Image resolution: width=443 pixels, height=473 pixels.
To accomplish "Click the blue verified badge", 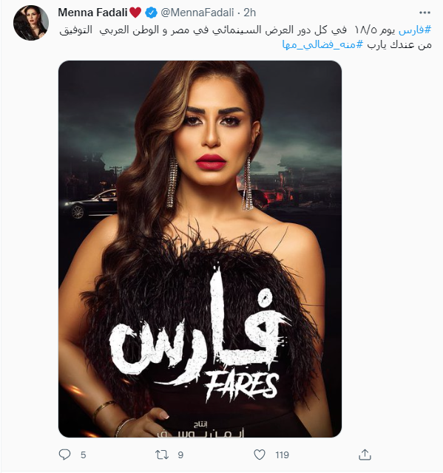I will pyautogui.click(x=151, y=13).
